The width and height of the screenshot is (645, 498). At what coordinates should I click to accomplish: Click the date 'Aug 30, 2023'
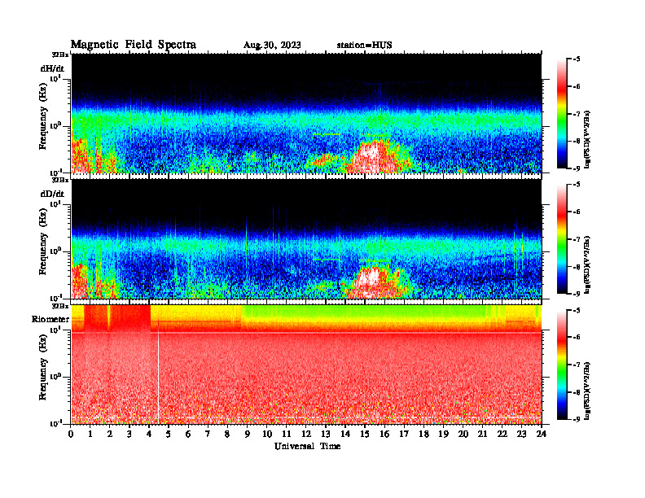coord(272,45)
